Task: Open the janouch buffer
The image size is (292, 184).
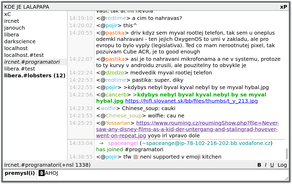Action: pos(14,28)
